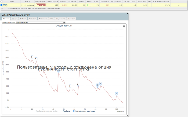
Task: Click the euro win marker near game 63
Action: pyautogui.click(x=78, y=84)
